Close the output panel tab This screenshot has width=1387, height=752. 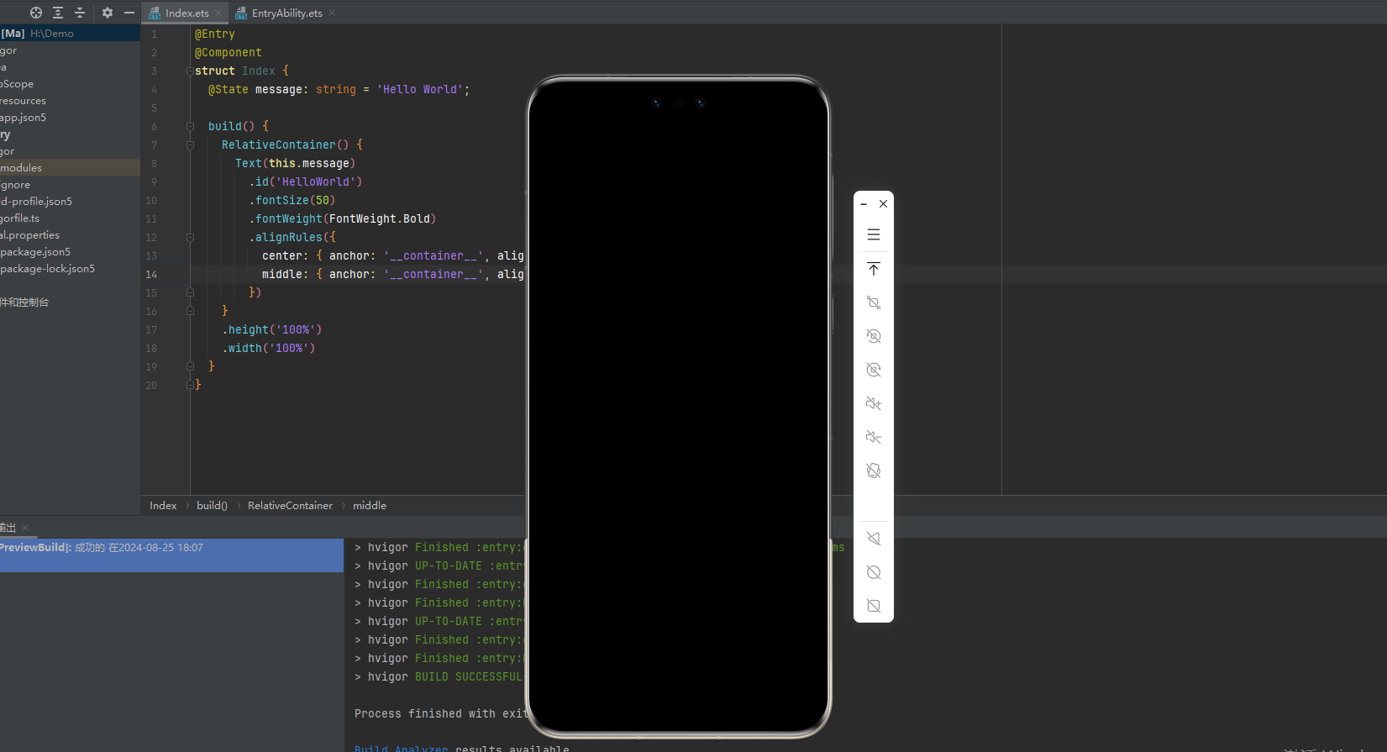(x=25, y=528)
